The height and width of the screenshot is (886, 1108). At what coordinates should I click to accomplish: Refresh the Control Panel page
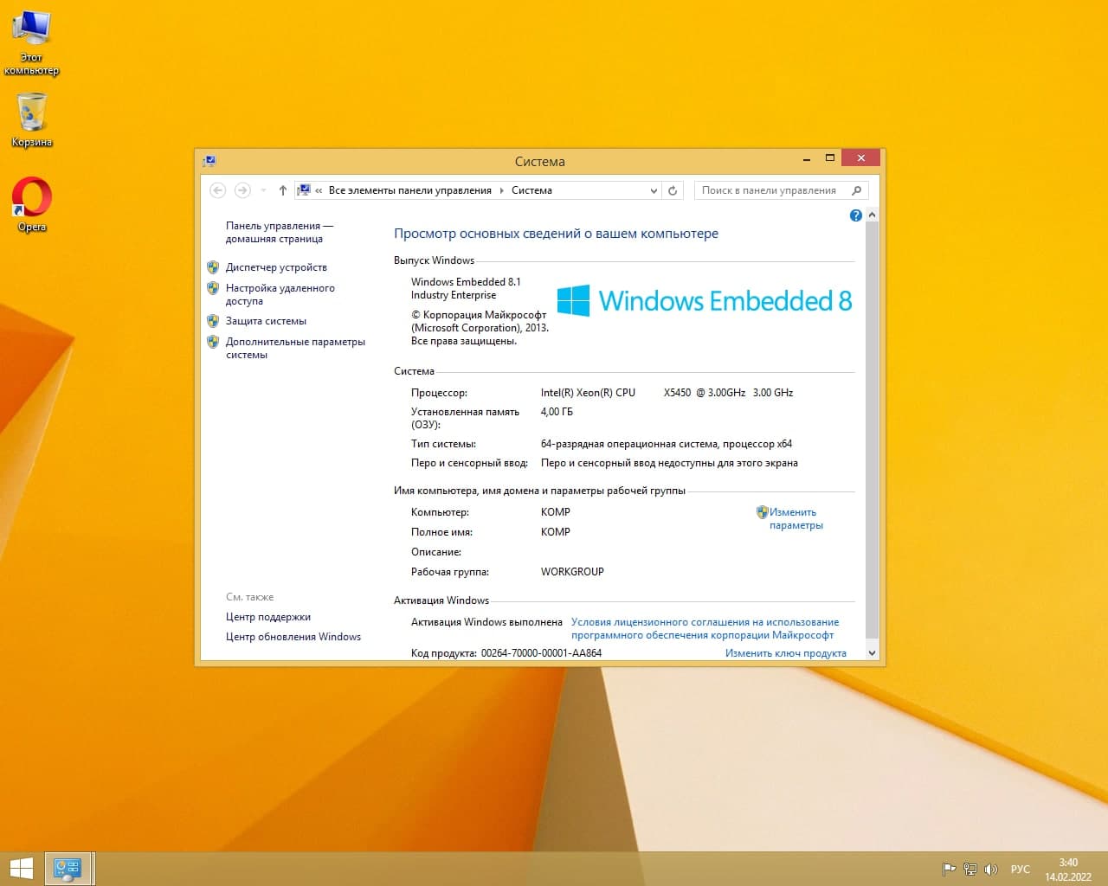(x=673, y=190)
